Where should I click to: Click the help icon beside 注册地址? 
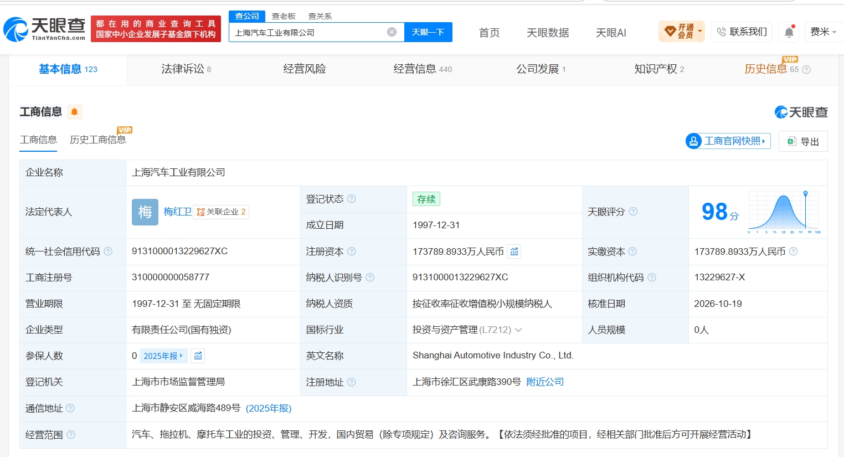(x=351, y=382)
